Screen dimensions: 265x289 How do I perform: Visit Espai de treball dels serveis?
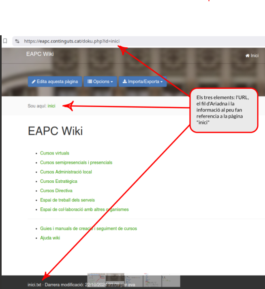pyautogui.click(x=67, y=200)
